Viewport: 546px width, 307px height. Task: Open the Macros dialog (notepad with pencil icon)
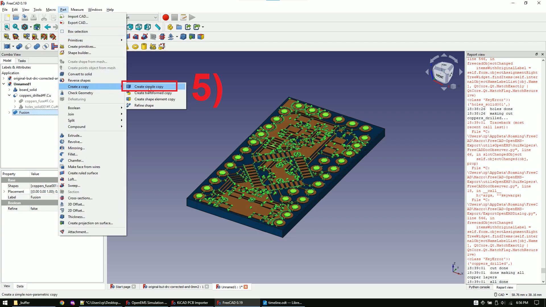[183, 17]
